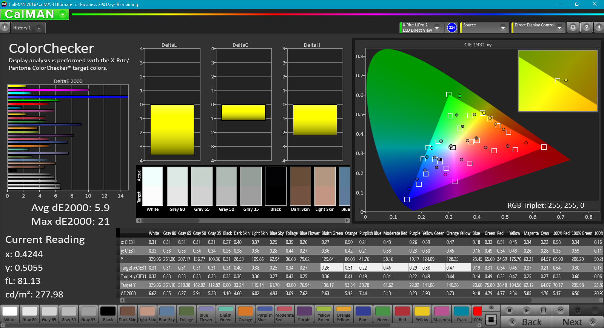The image size is (604, 328).
Task: Click the blue 224 meter indicator
Action: point(452,28)
